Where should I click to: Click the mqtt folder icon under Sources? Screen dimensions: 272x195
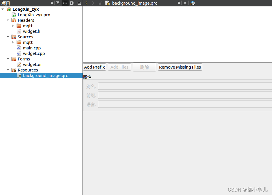[19, 42]
